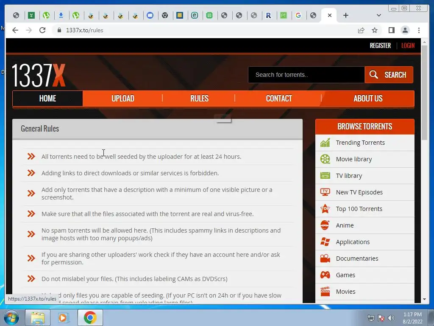The height and width of the screenshot is (326, 434).
Task: Open the TV library link
Action: tap(349, 176)
